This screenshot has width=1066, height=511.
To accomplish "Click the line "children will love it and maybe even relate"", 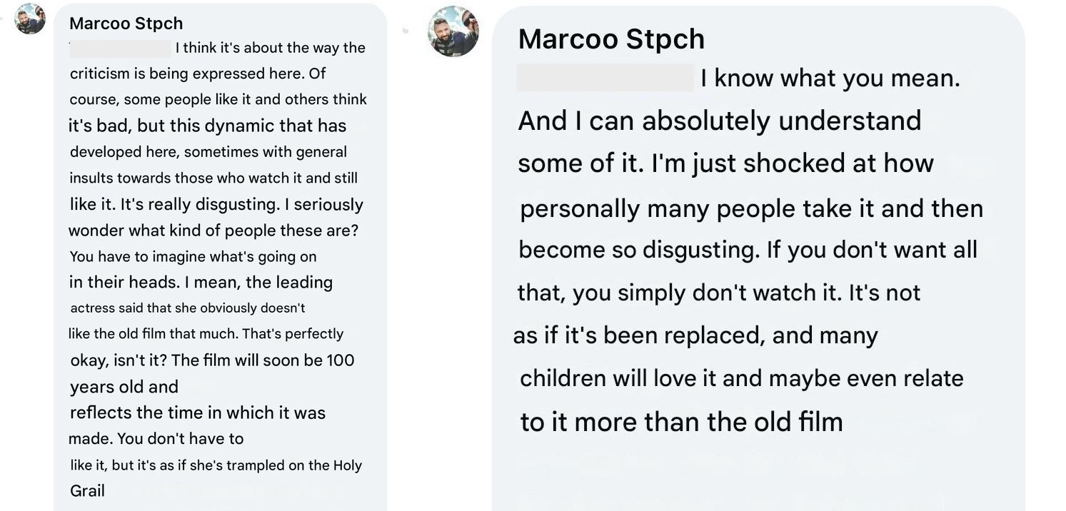I will [x=742, y=378].
